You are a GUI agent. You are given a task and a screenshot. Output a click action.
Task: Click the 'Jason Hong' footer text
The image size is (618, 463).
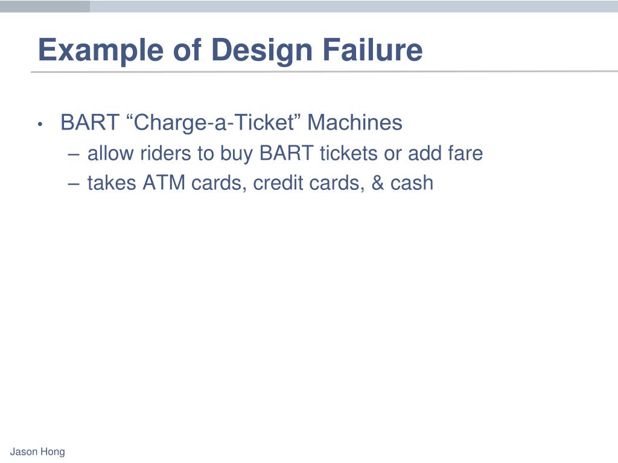pos(37,452)
